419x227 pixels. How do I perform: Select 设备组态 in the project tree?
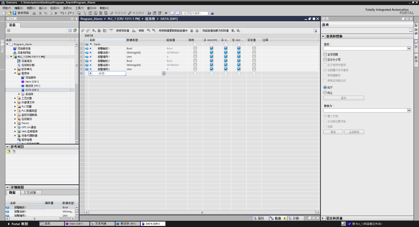pyautogui.click(x=26, y=61)
